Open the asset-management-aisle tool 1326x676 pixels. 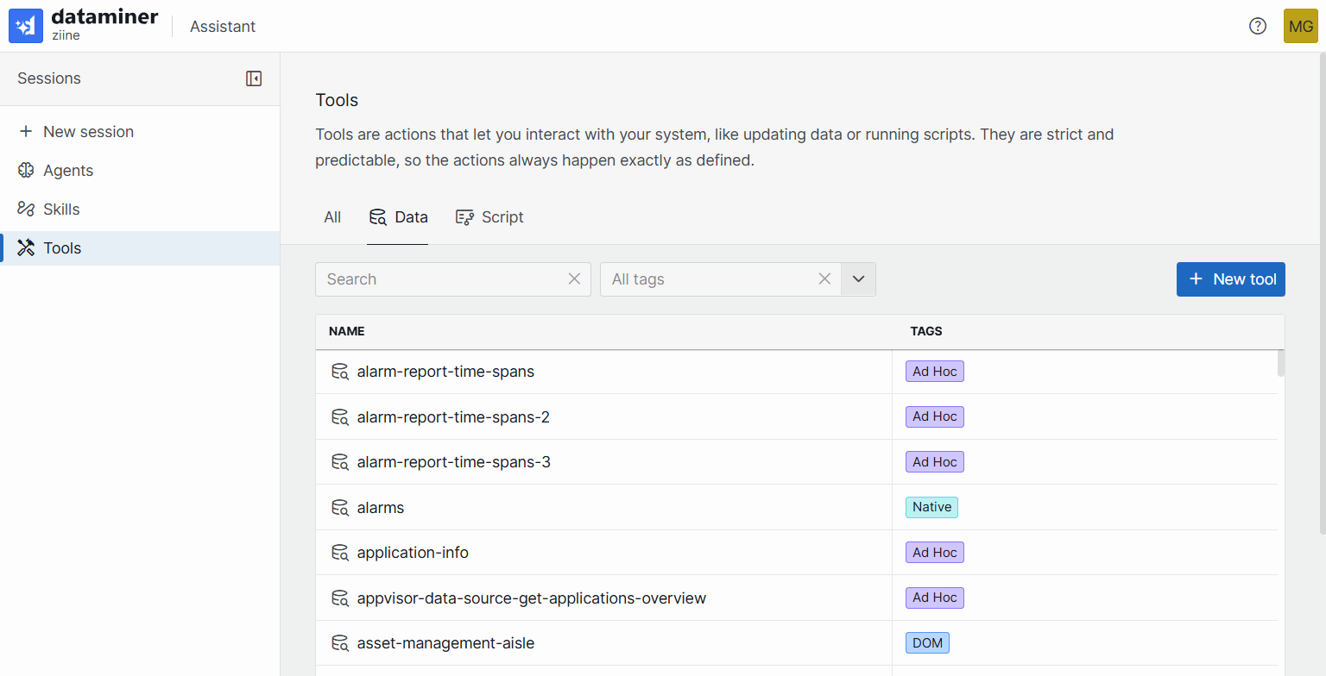445,643
